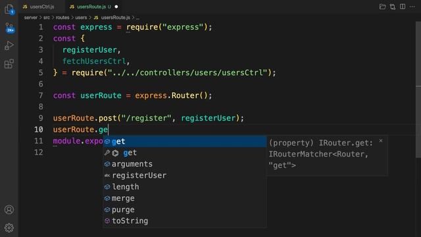Click the module text on line 11

[66, 141]
